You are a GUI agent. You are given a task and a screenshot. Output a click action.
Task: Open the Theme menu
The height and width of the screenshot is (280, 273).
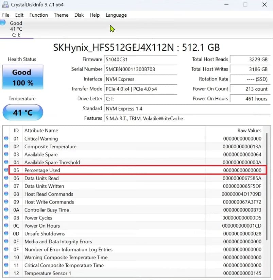tap(61, 15)
